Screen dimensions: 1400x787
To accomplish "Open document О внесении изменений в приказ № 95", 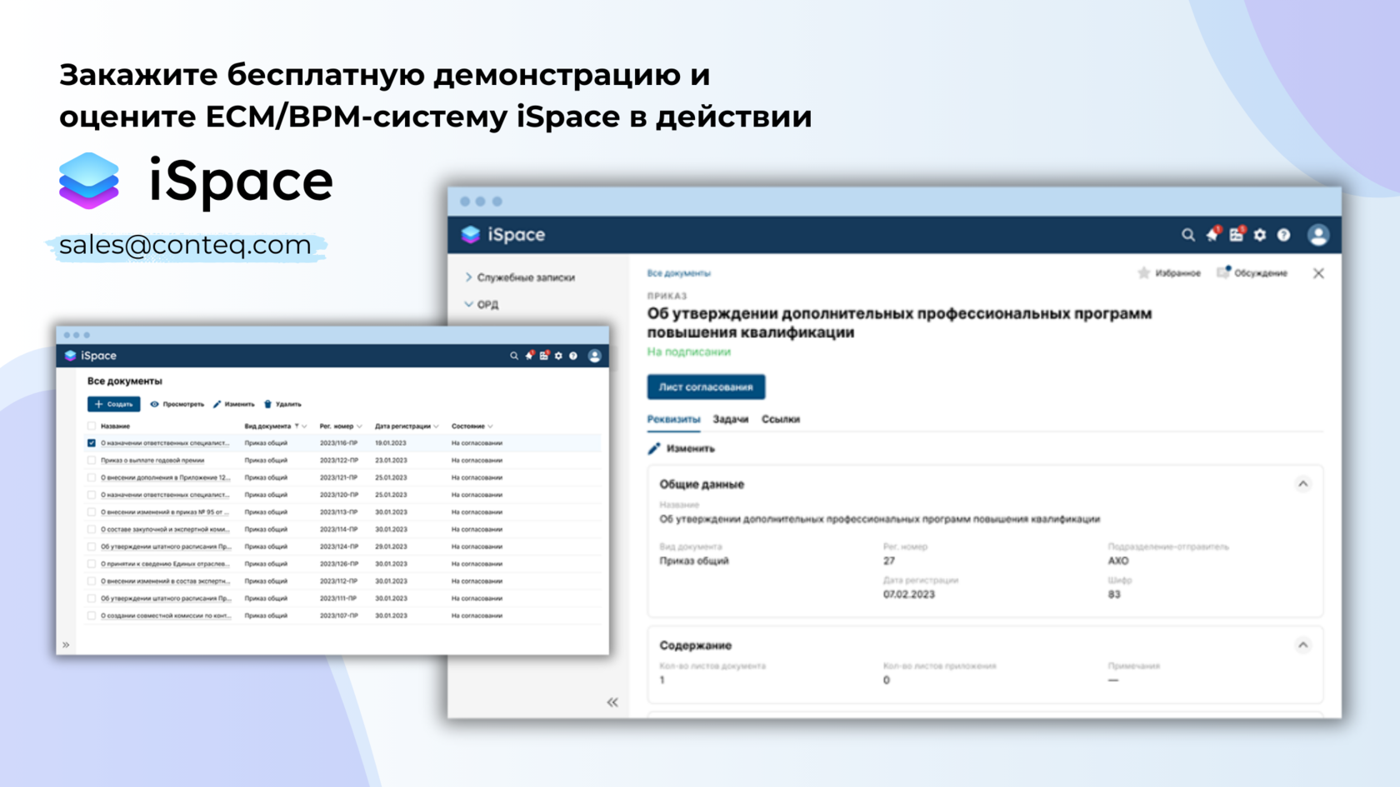I will click(165, 512).
